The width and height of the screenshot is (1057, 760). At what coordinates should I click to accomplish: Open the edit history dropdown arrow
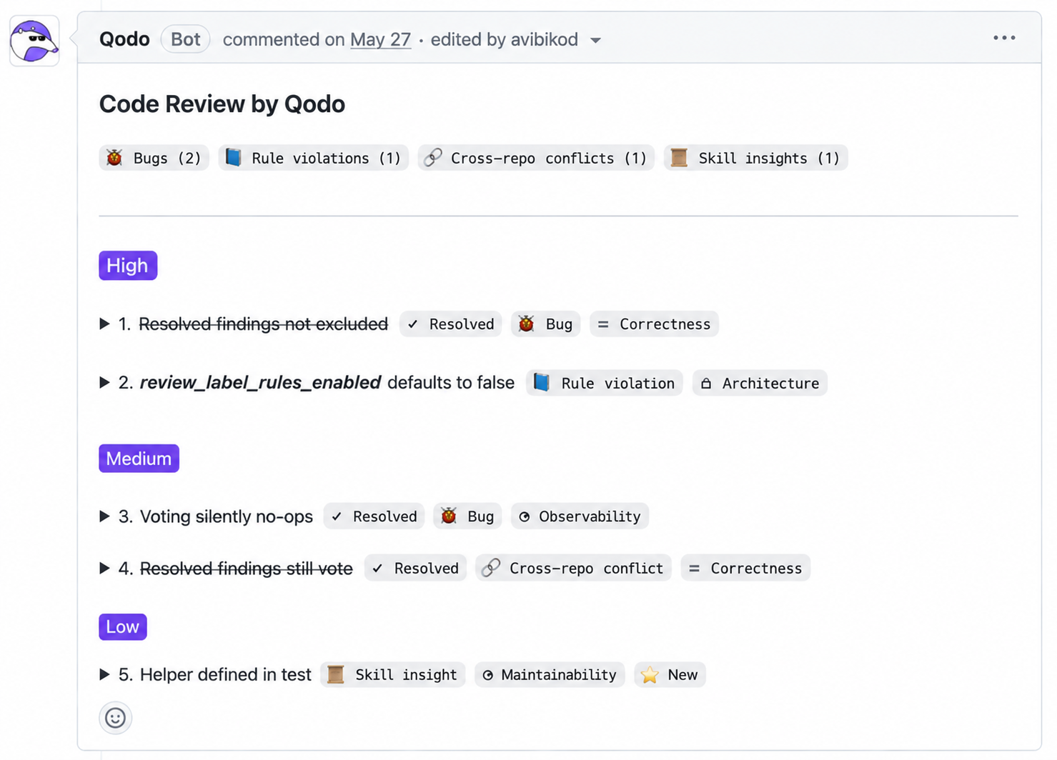(595, 41)
